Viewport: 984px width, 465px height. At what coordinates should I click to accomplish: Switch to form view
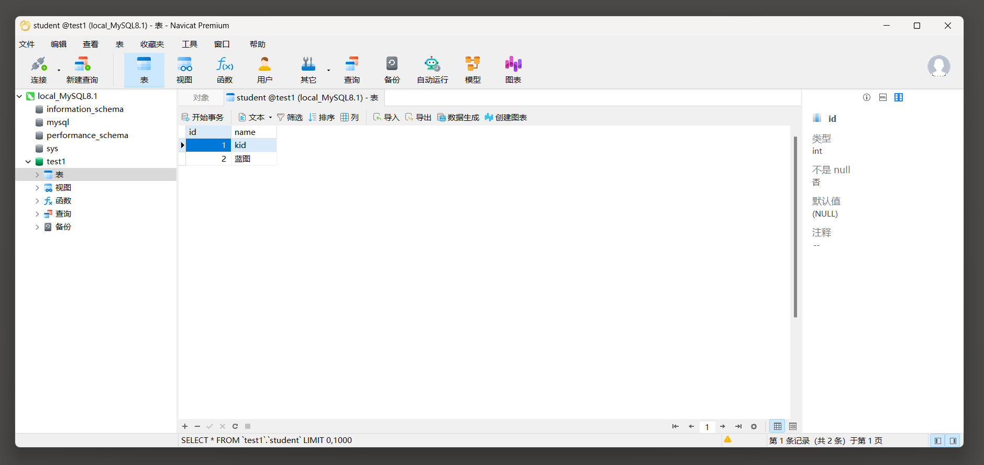pyautogui.click(x=793, y=426)
